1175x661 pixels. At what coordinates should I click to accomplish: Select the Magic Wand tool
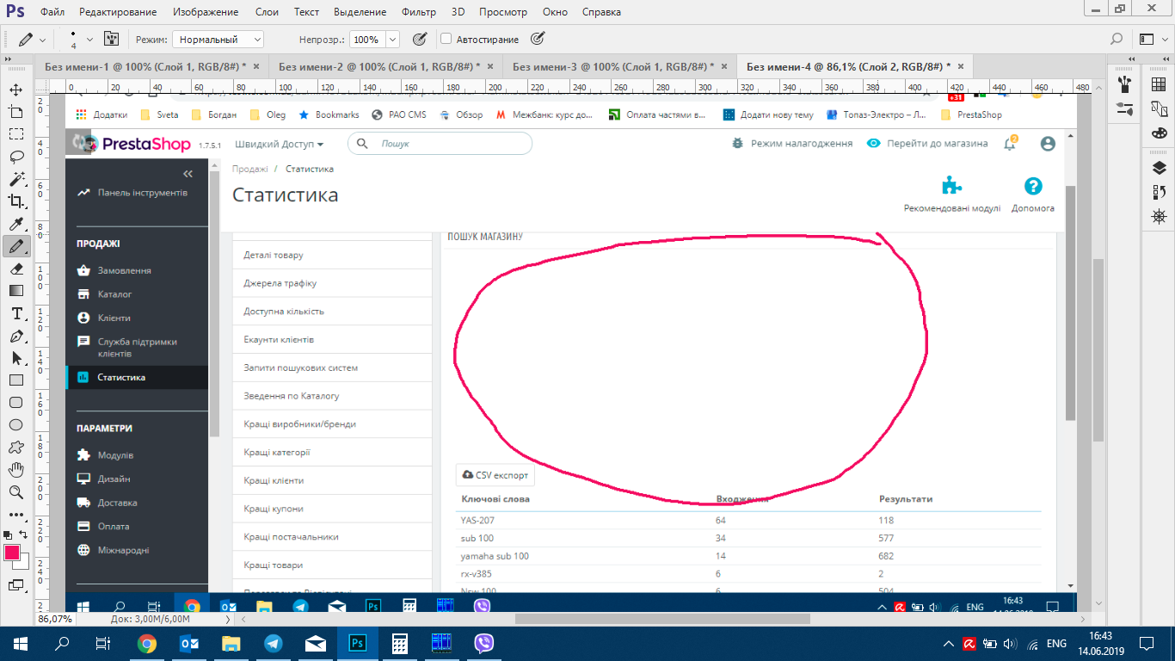tap(15, 179)
